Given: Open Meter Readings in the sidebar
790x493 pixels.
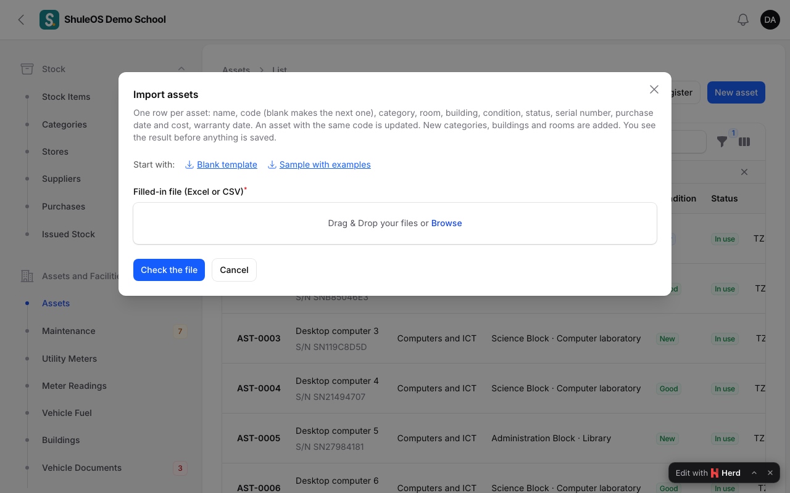Looking at the screenshot, I should (74, 386).
